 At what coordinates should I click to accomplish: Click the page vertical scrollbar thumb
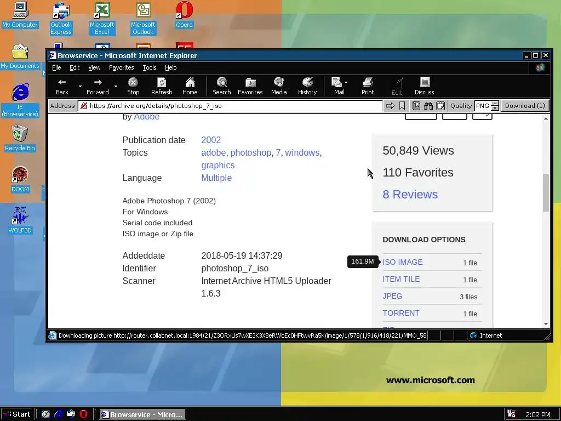[x=546, y=192]
